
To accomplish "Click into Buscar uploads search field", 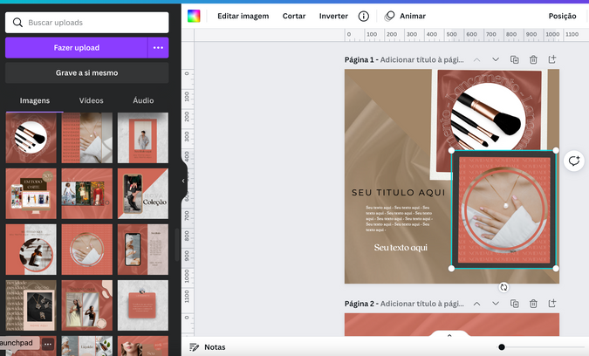I will (x=86, y=23).
